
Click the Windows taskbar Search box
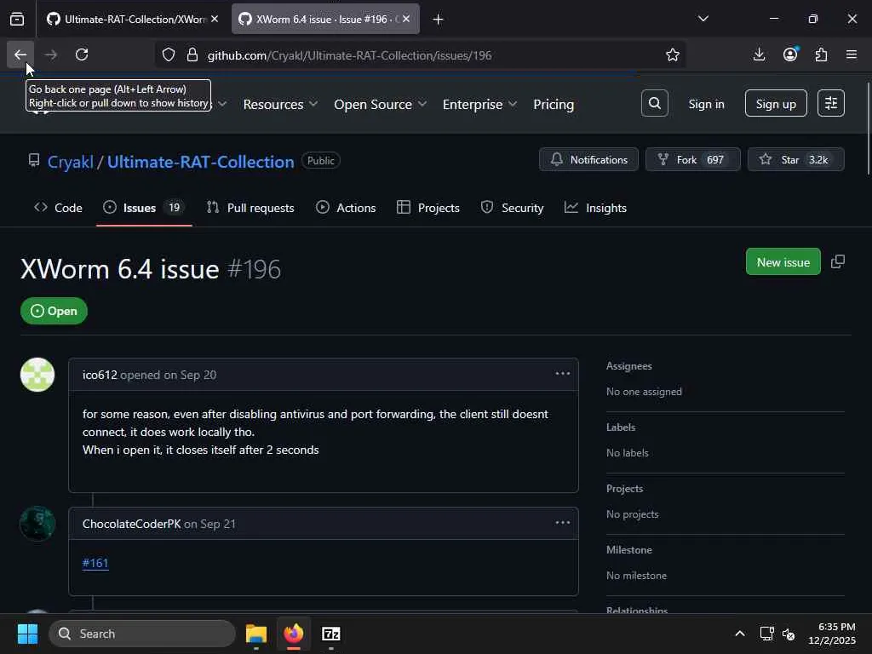pos(142,634)
